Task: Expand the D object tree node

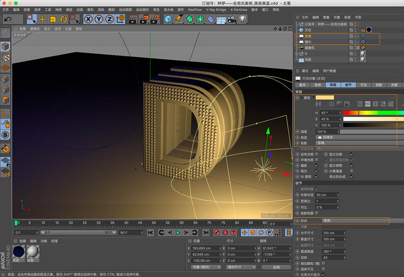Action: point(297,53)
